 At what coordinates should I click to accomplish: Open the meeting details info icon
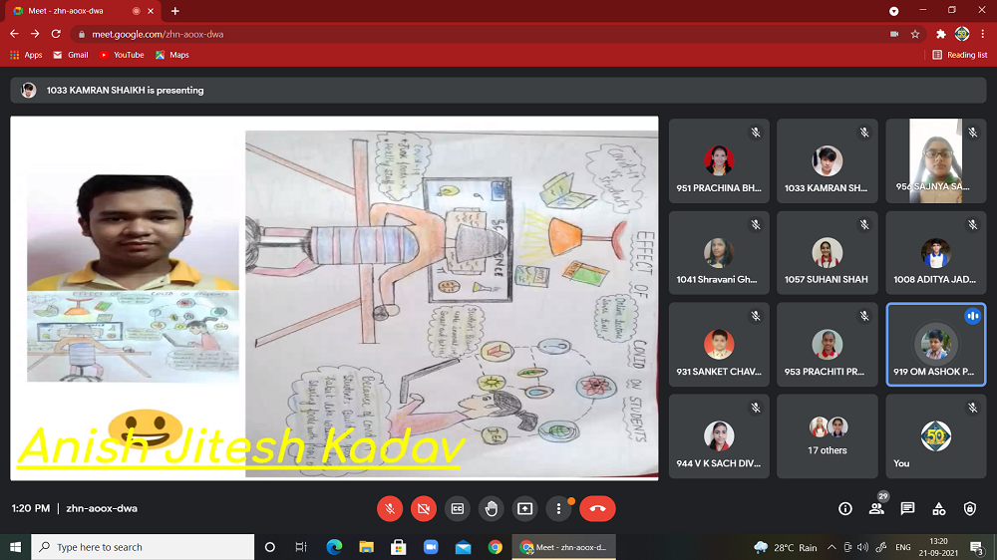pyautogui.click(x=845, y=508)
